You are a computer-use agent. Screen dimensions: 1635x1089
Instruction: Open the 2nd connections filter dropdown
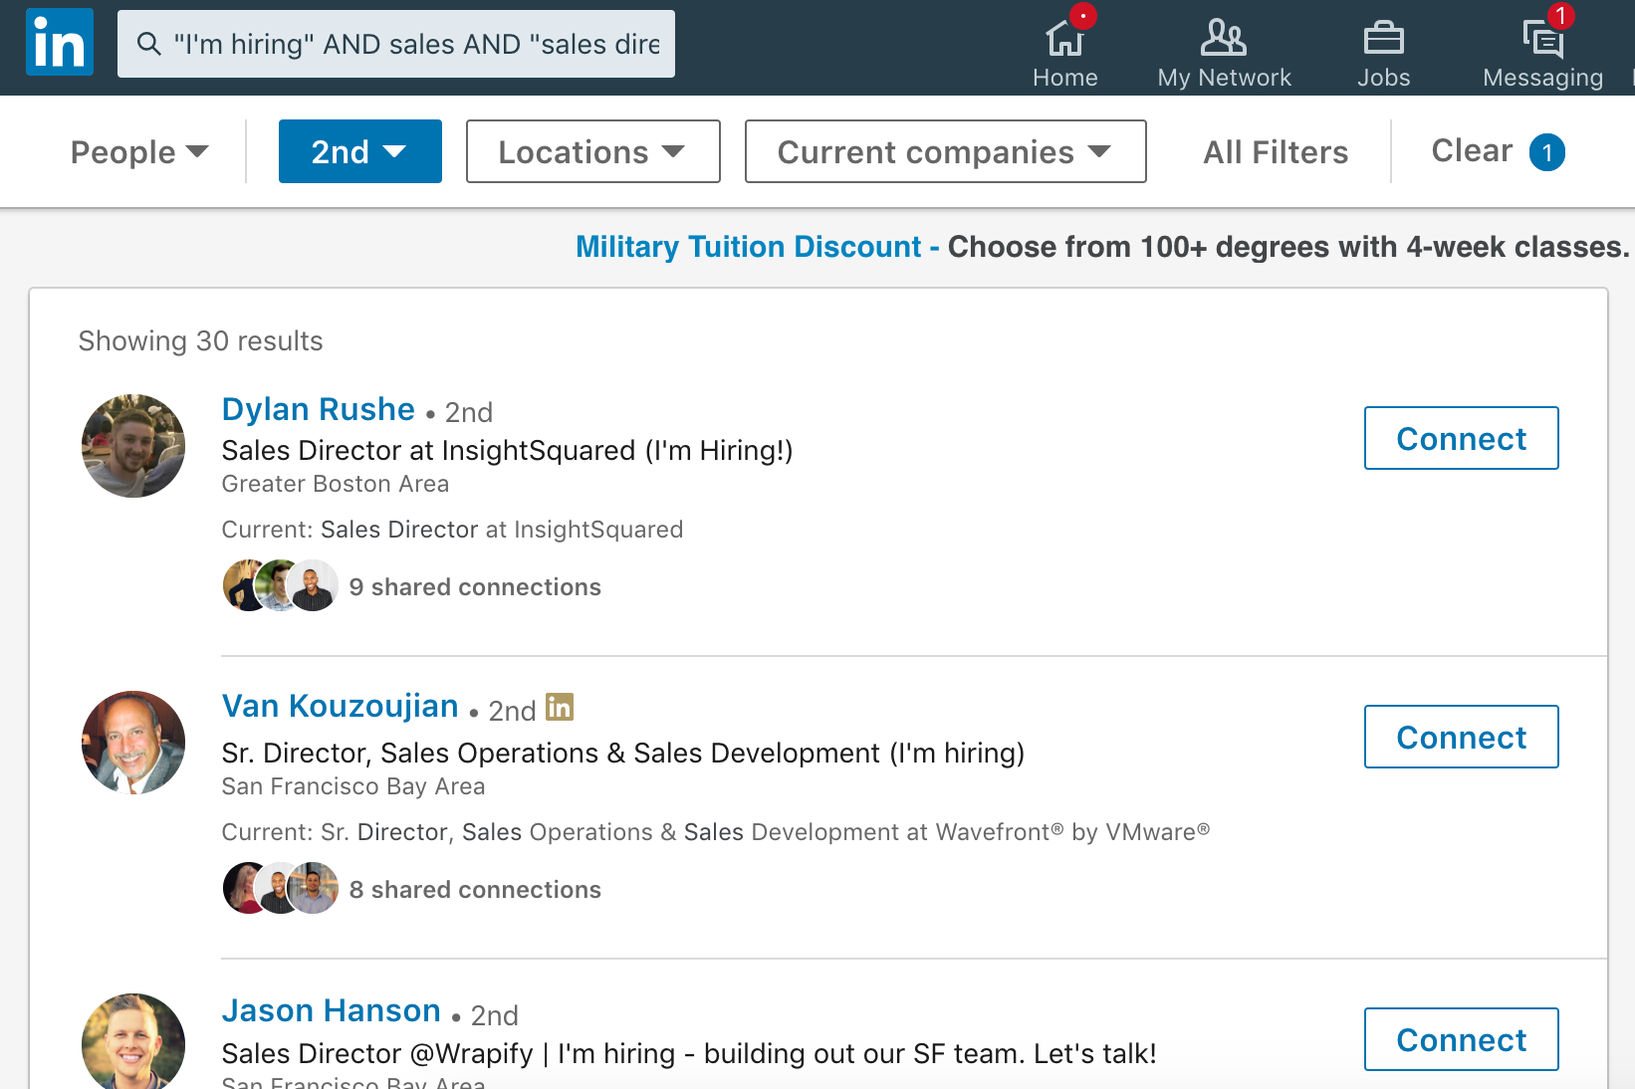pyautogui.click(x=360, y=151)
